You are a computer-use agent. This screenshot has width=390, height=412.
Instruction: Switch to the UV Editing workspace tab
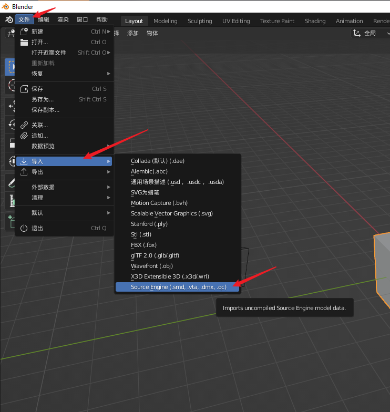(x=236, y=21)
